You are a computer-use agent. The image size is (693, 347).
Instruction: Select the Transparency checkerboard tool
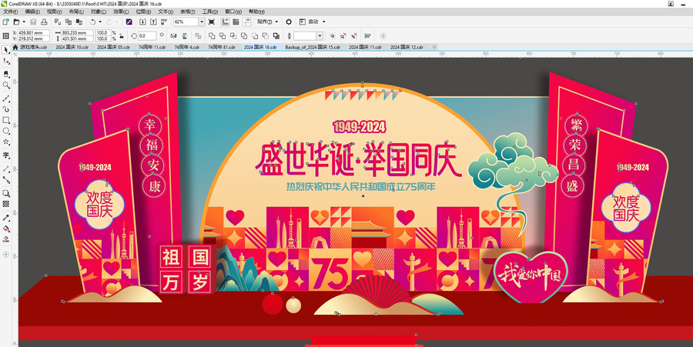pyautogui.click(x=6, y=204)
